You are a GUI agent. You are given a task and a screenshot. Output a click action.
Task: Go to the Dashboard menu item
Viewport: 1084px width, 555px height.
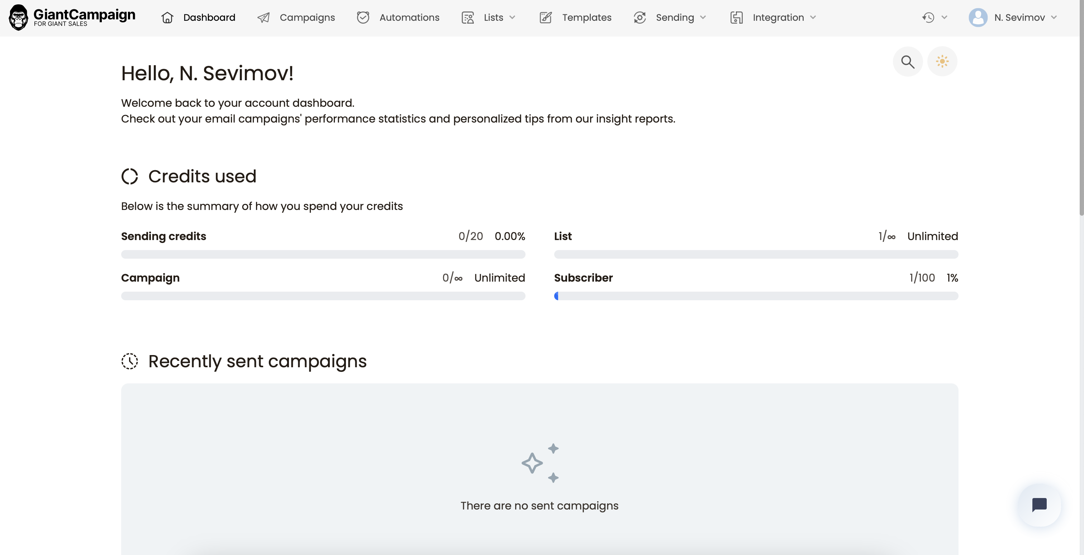[209, 18]
